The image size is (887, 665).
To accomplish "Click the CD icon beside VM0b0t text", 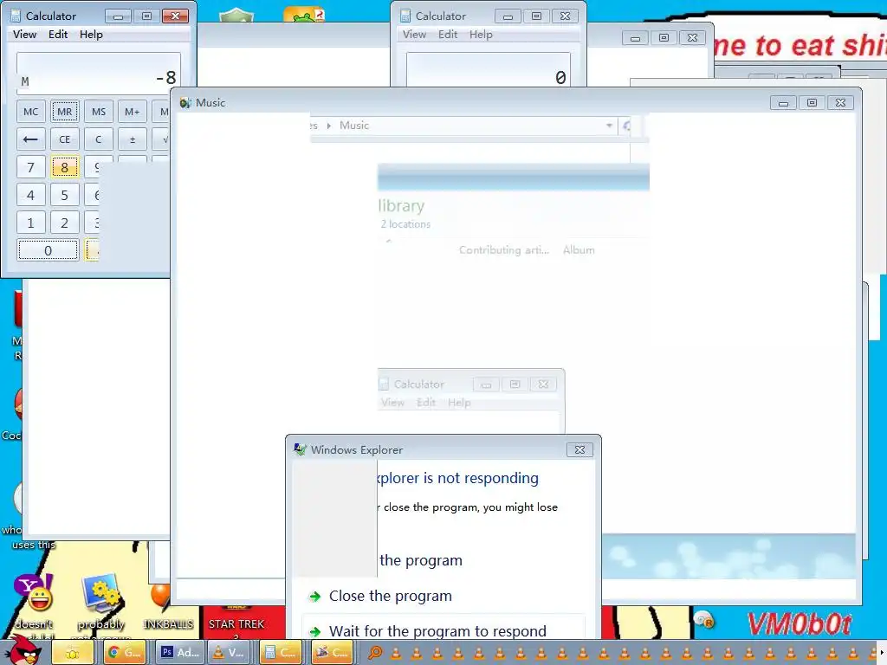I will click(x=703, y=620).
